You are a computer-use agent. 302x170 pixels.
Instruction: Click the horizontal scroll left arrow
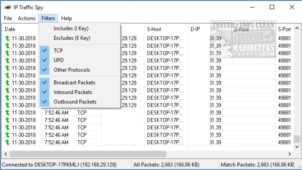[x=6, y=154]
